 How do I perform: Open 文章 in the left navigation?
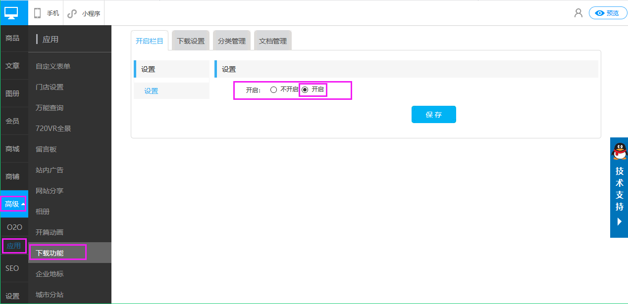[12, 66]
